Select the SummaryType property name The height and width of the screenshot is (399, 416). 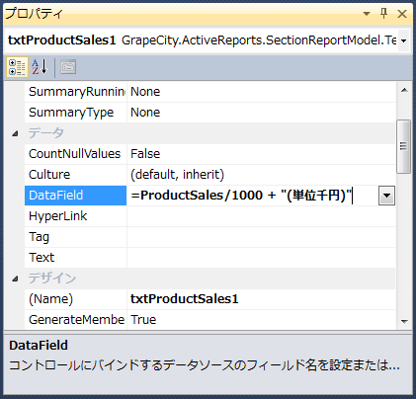pos(71,113)
